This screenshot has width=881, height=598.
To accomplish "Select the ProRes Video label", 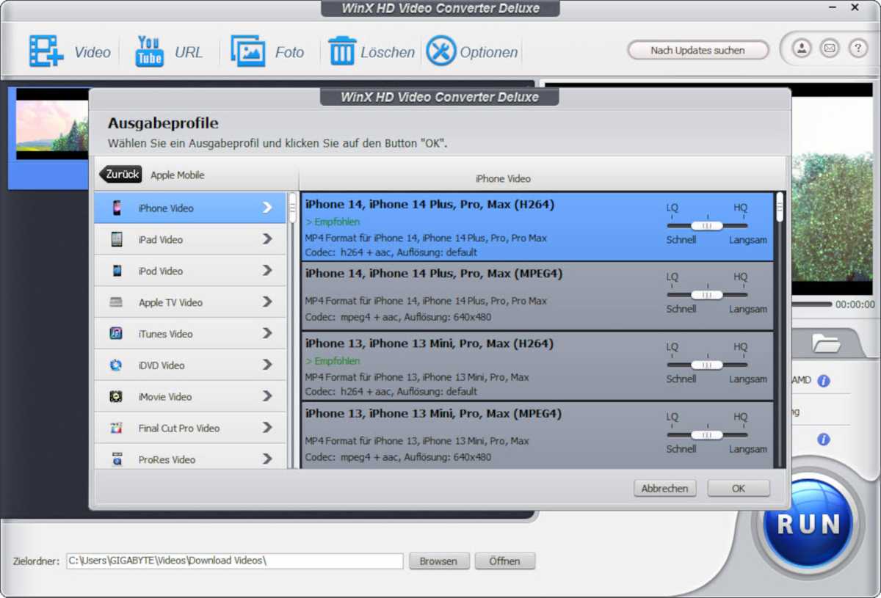I will [x=167, y=460].
